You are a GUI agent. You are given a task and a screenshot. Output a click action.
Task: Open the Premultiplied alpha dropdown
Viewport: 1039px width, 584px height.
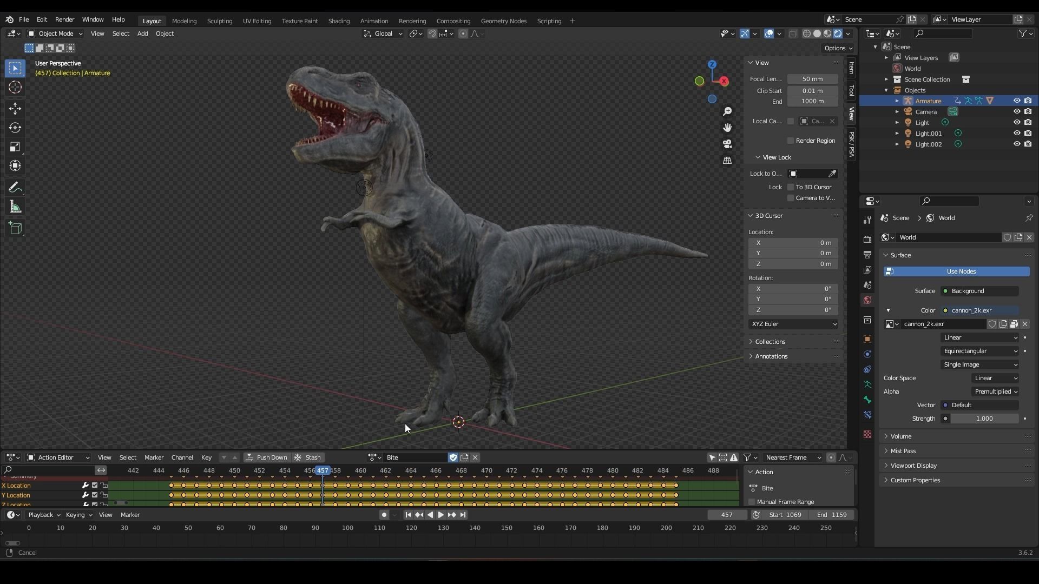click(996, 391)
